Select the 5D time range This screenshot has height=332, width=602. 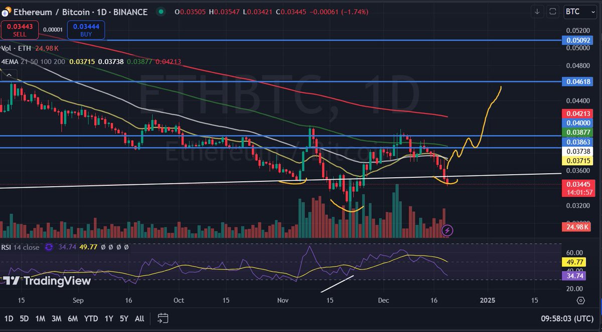(x=24, y=318)
